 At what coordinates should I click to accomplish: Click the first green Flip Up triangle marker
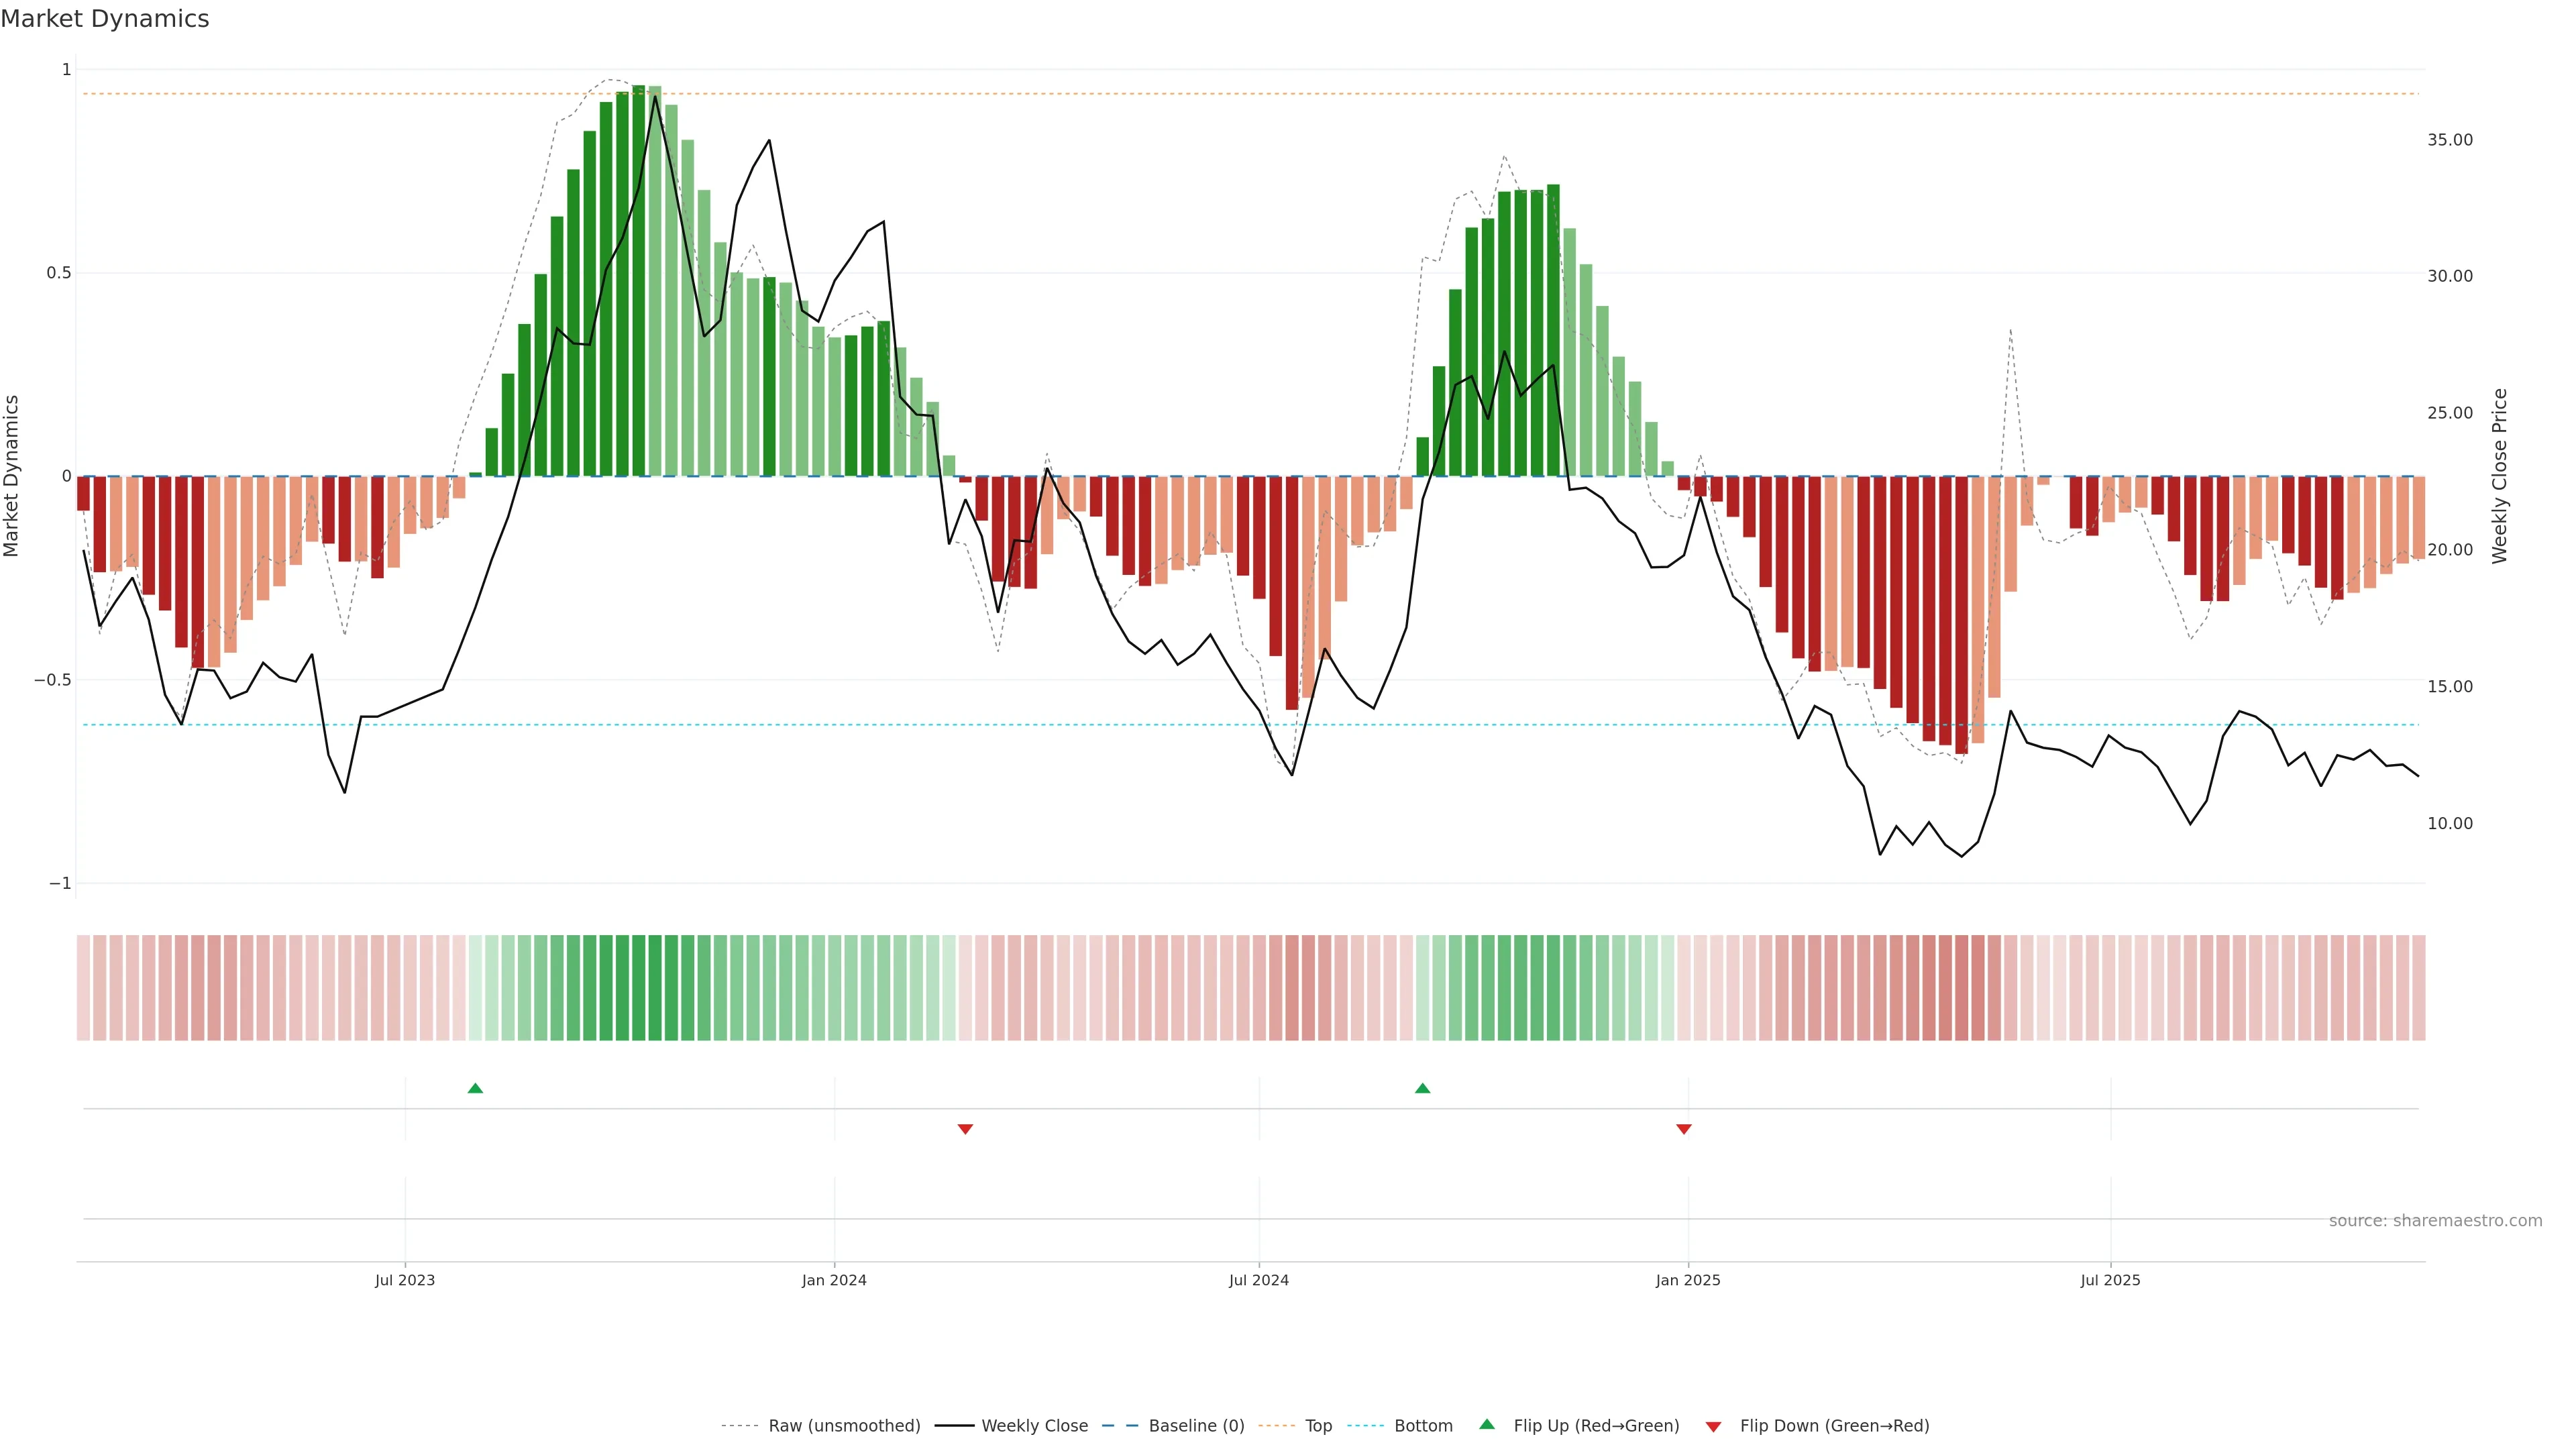click(475, 1088)
